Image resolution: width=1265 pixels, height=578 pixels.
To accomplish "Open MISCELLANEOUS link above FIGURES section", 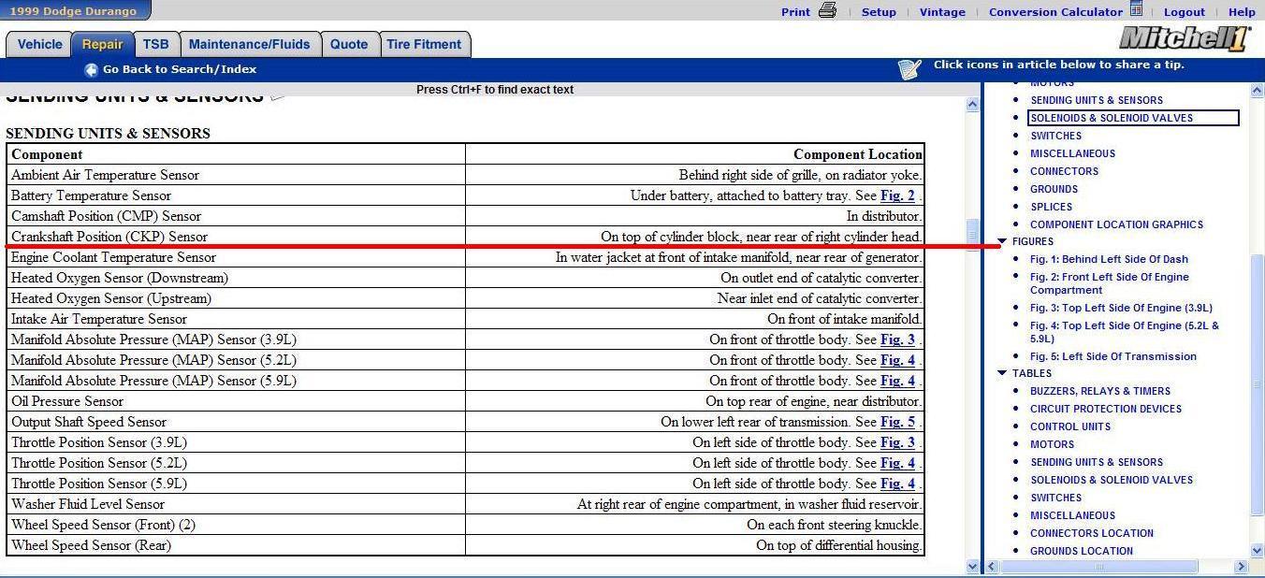I will click(x=1072, y=153).
